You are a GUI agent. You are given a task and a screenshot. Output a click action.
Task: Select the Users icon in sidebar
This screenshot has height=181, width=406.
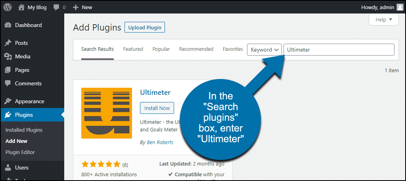8,168
